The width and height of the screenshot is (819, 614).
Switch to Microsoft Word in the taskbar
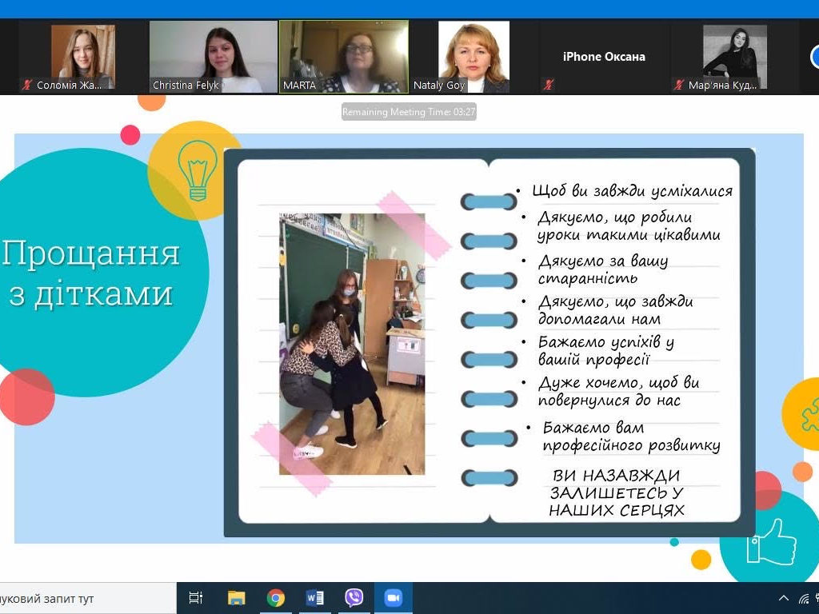coord(315,598)
